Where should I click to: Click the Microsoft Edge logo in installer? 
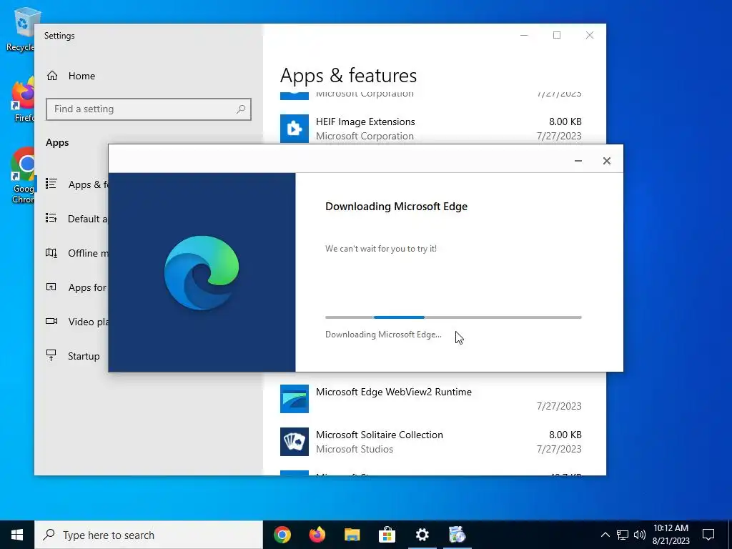tap(202, 272)
